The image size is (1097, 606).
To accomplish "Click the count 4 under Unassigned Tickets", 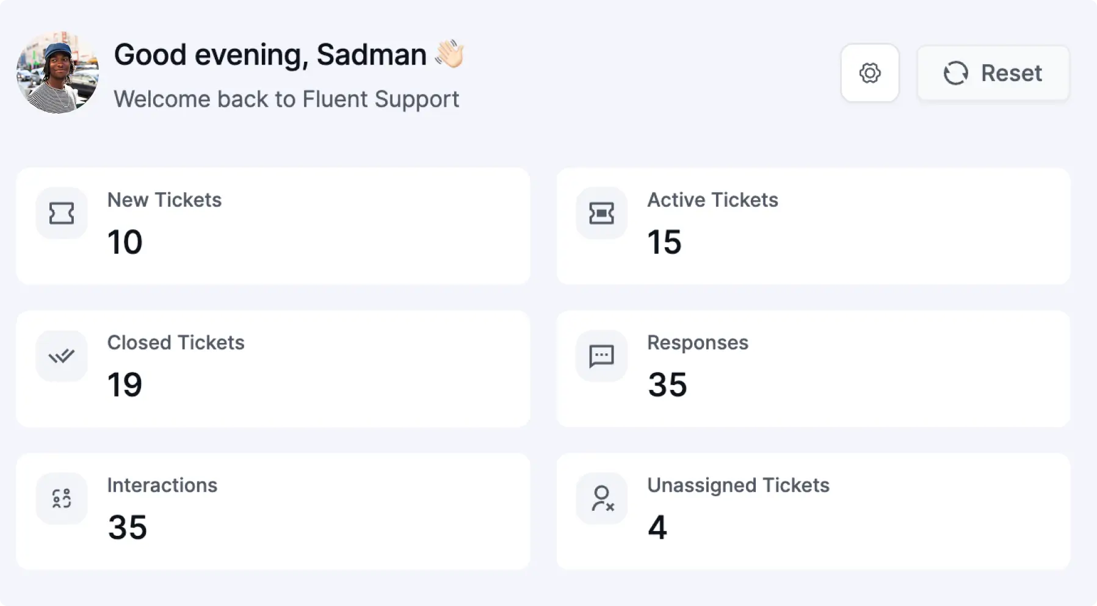I will [x=657, y=527].
